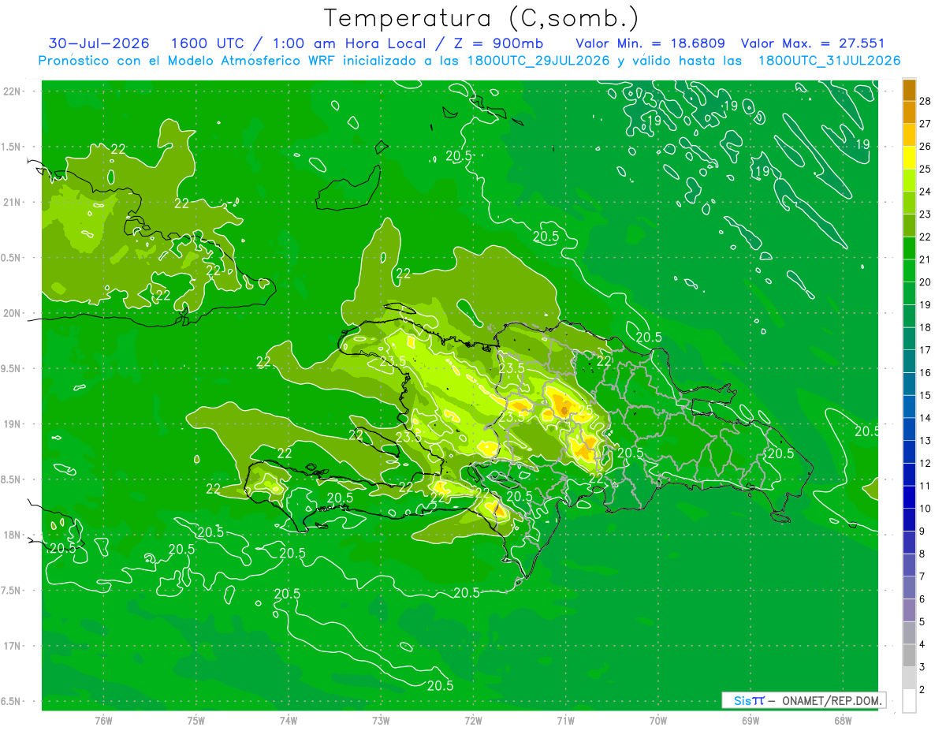
Task: Click the '75W' longitude label
Action: pos(196,720)
